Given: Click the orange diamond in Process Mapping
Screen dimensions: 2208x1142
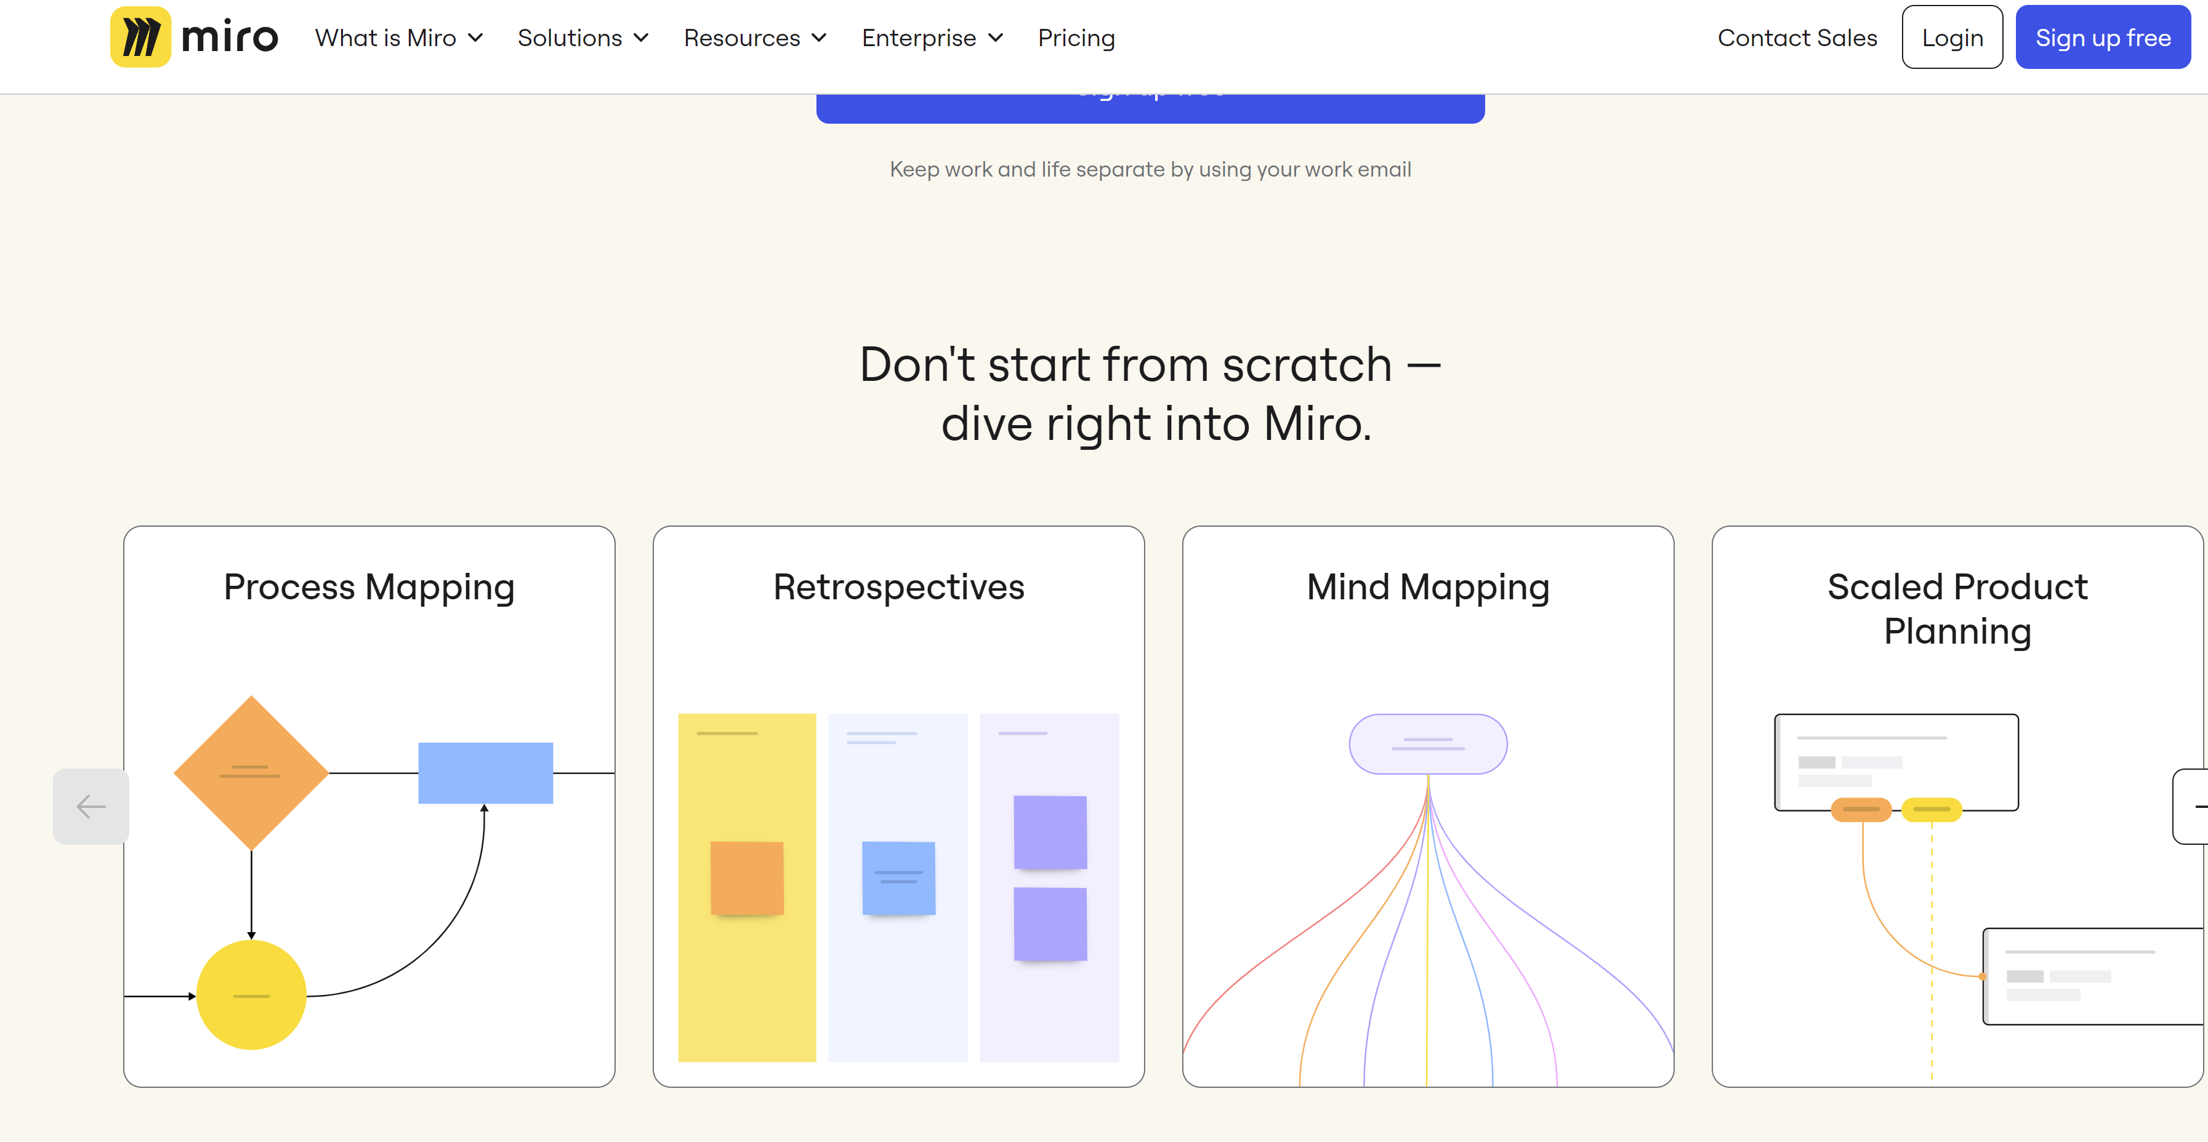Looking at the screenshot, I should pyautogui.click(x=251, y=773).
